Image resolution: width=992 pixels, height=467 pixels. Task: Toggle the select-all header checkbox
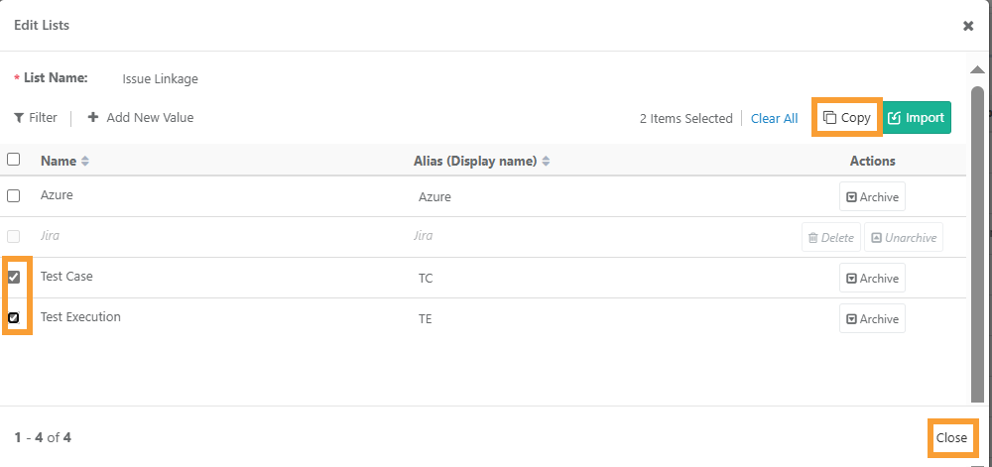pyautogui.click(x=13, y=160)
